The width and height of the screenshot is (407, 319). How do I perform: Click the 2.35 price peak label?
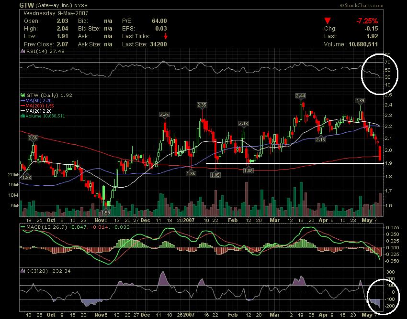tap(202, 105)
